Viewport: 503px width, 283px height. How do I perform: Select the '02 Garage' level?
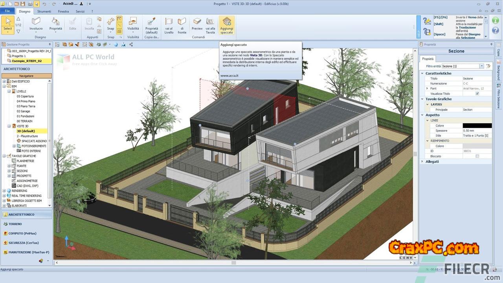tap(23, 111)
